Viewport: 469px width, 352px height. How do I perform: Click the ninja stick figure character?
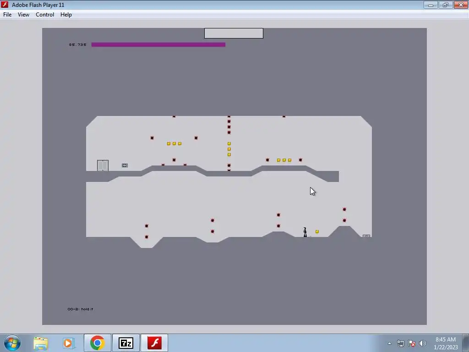pyautogui.click(x=305, y=232)
